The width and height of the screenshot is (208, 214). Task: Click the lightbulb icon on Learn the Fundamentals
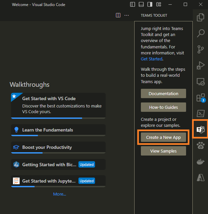point(16,130)
